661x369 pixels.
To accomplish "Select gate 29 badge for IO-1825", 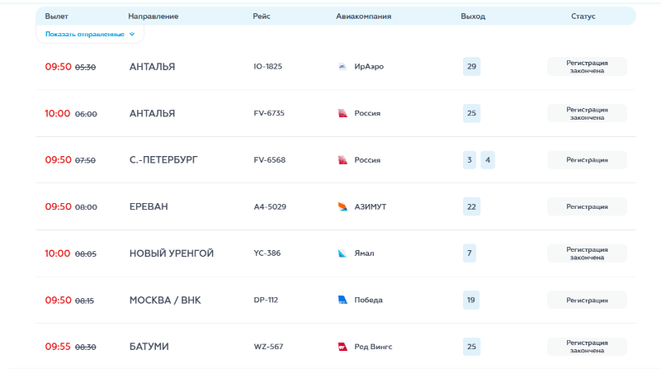I will [472, 67].
